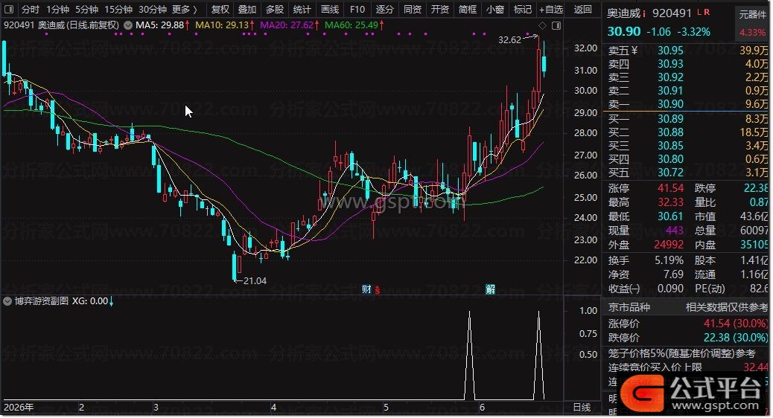773x418 pixels.
Task: Click the 涨停 value 41.54
Action: click(x=670, y=188)
